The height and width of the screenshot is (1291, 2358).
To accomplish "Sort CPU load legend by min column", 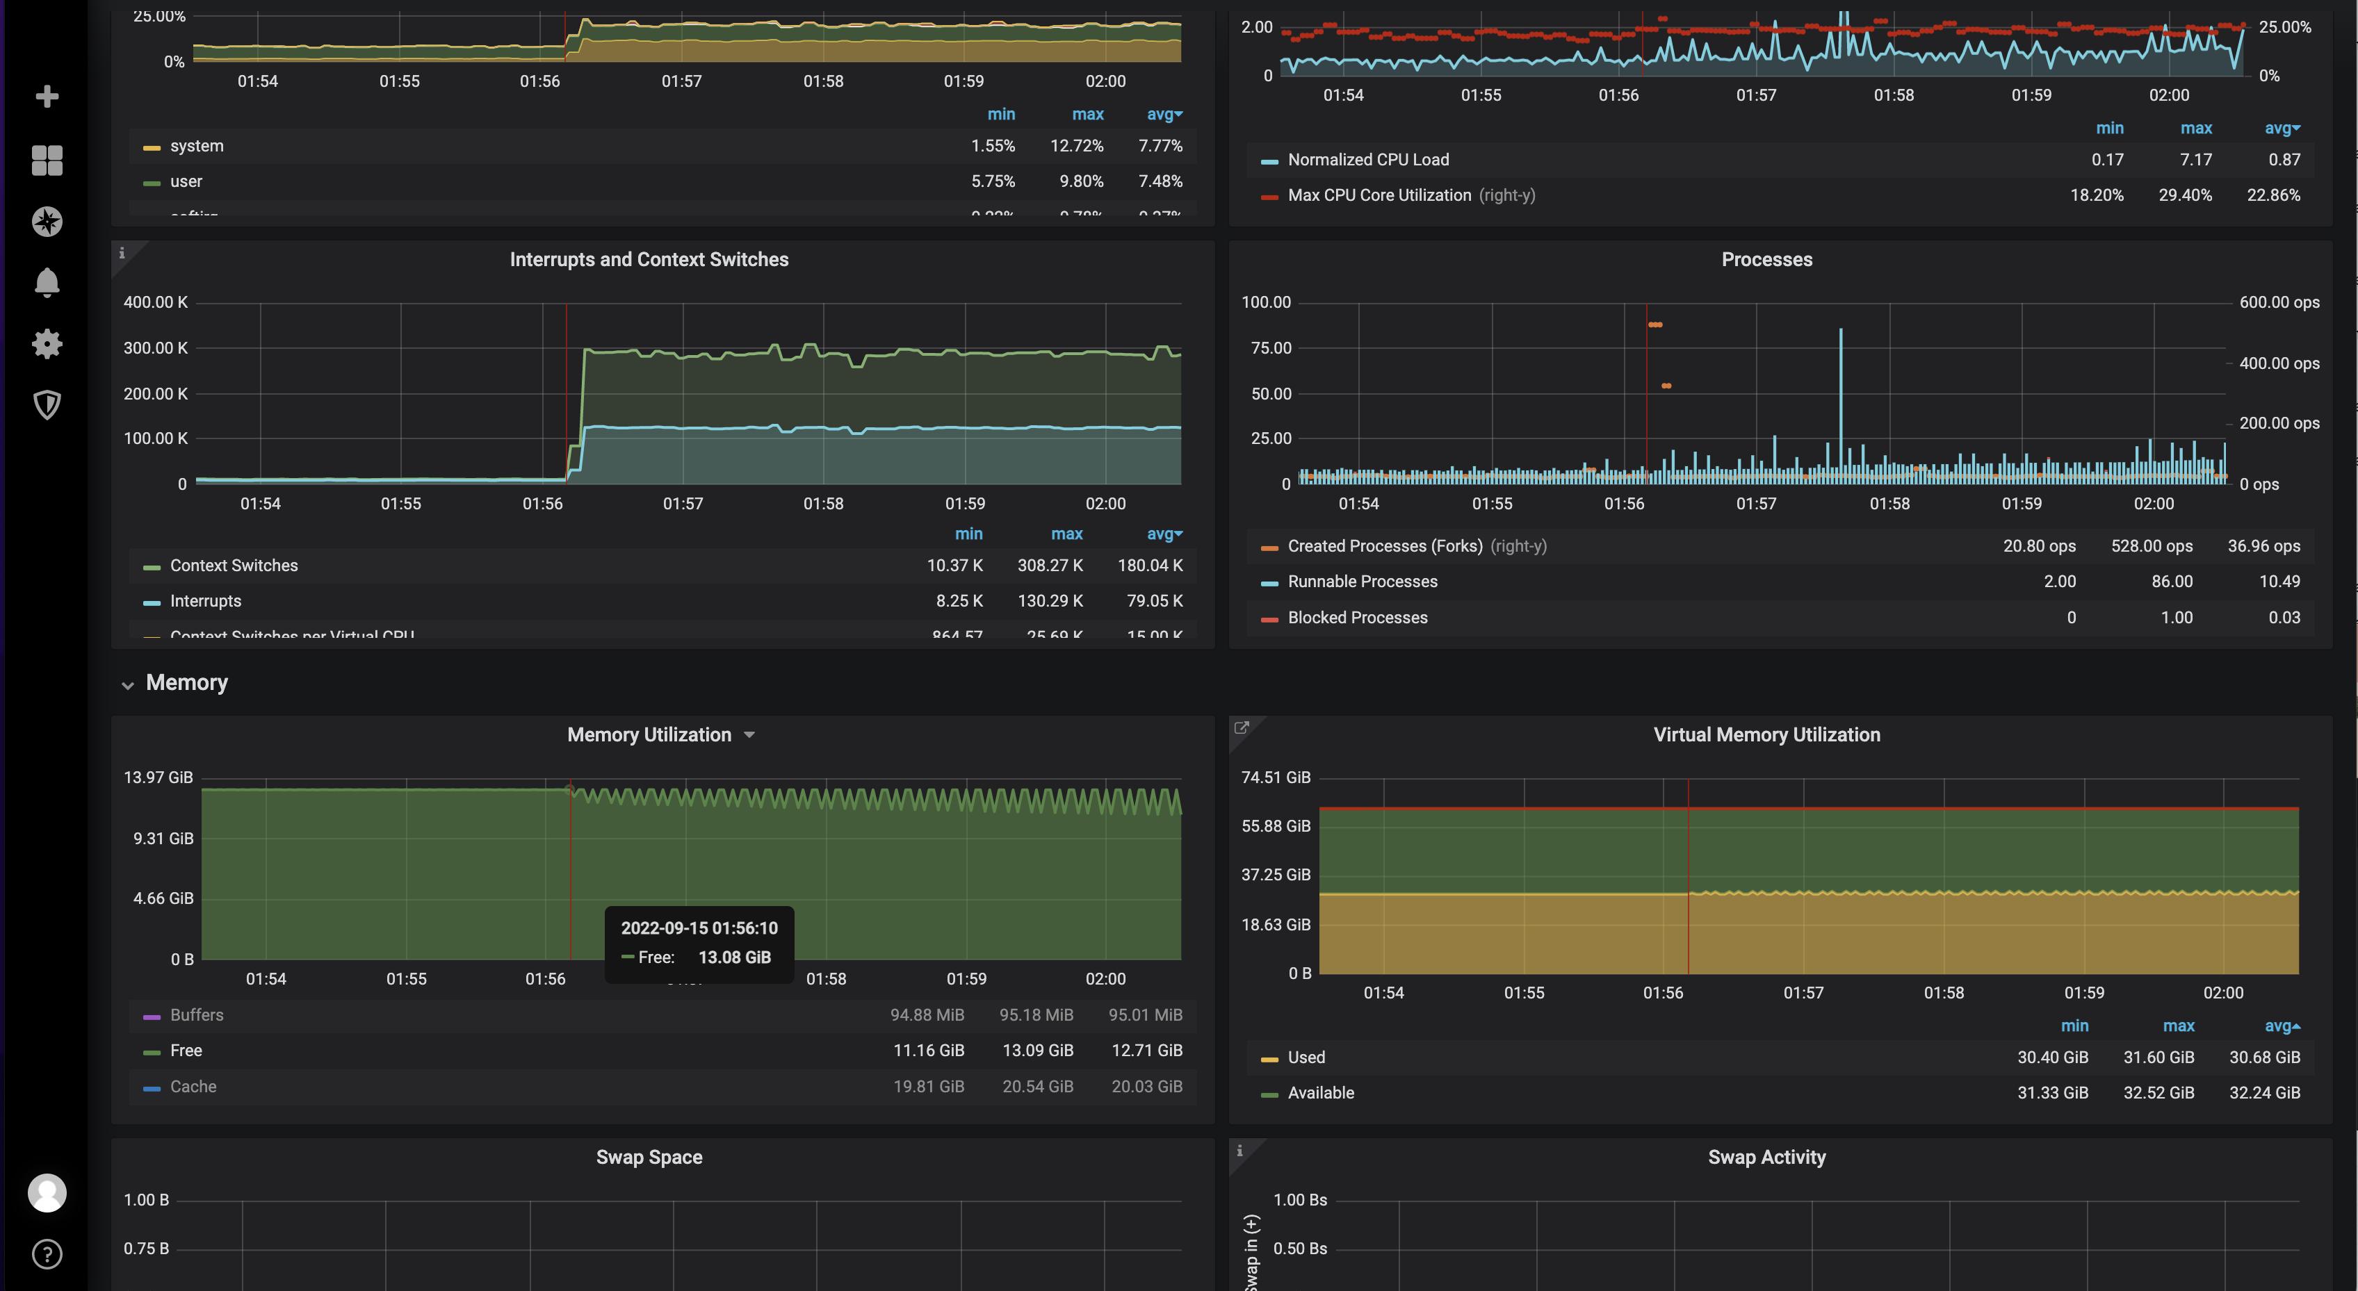I will [x=2109, y=128].
